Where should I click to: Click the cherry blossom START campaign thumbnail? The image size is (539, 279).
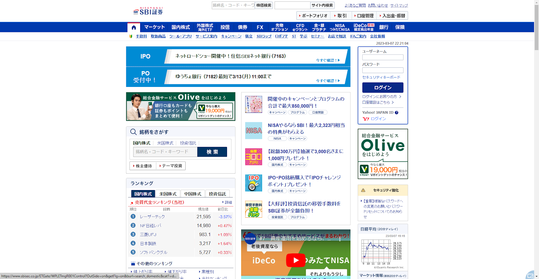(x=254, y=104)
